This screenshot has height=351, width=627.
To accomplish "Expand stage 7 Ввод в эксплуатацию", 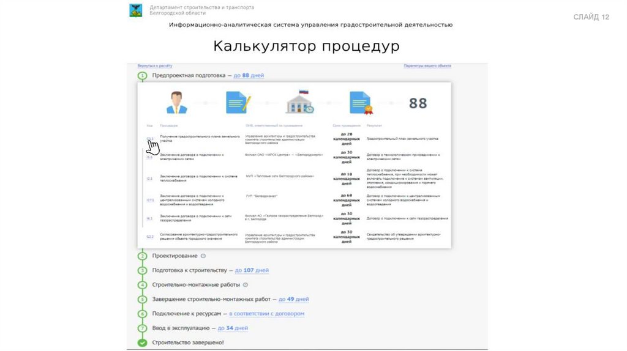I will (x=142, y=328).
